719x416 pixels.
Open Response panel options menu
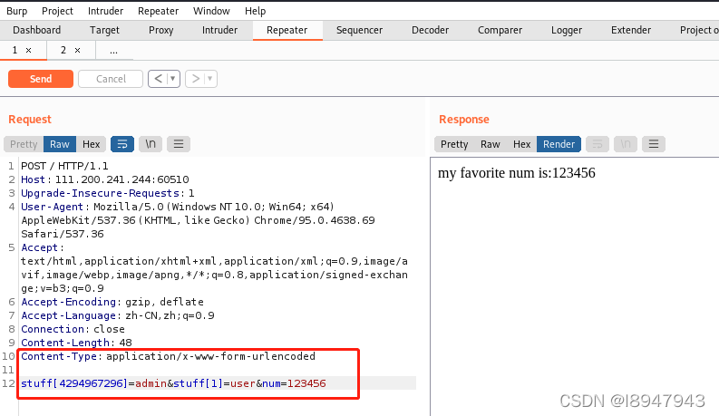pos(654,144)
